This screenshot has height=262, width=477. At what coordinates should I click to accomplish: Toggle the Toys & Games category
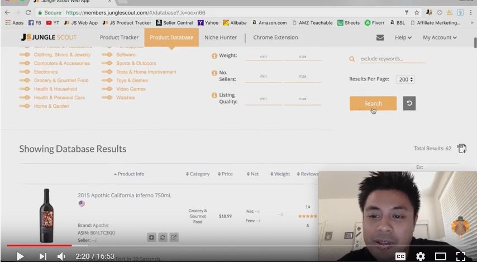click(107, 80)
